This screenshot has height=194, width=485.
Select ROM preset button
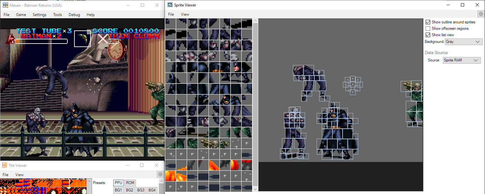point(130,183)
